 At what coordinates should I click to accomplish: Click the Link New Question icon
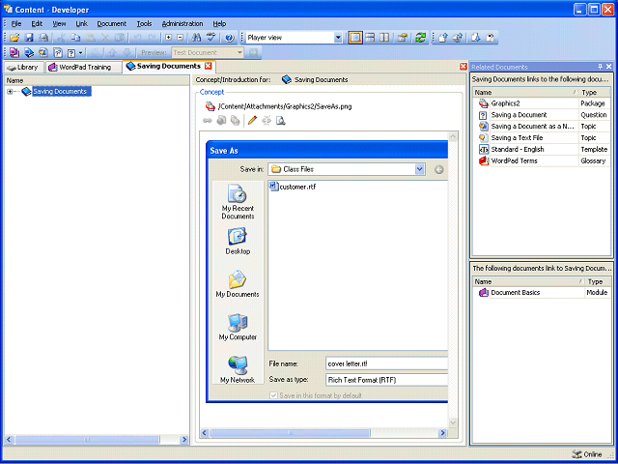[x=71, y=52]
